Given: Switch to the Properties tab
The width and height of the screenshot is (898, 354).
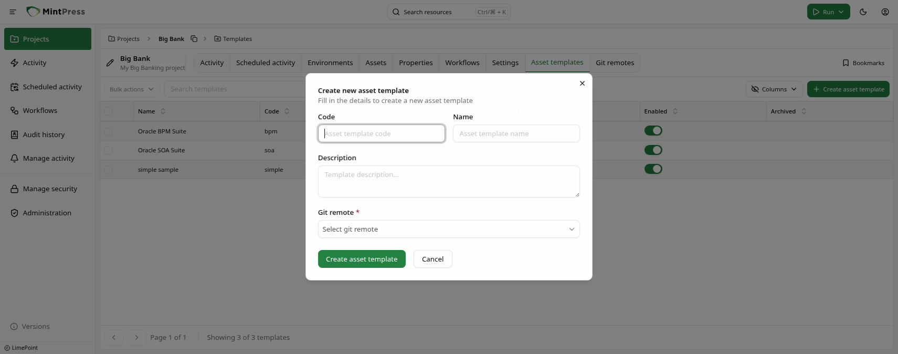Looking at the screenshot, I should point(416,63).
